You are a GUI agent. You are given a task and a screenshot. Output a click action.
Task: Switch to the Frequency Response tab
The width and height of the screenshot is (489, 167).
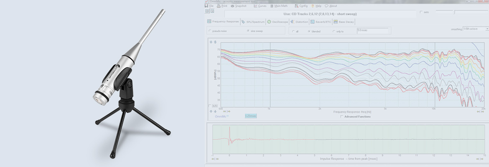point(223,21)
